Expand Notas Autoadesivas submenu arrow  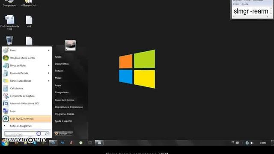(x=49, y=81)
